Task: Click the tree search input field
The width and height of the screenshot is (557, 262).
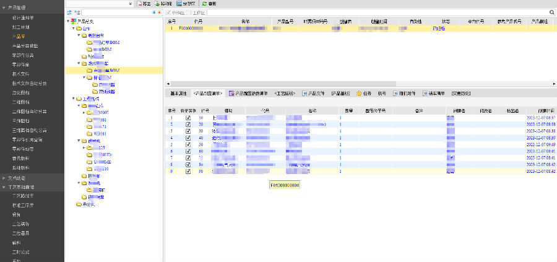Action: click(116, 12)
